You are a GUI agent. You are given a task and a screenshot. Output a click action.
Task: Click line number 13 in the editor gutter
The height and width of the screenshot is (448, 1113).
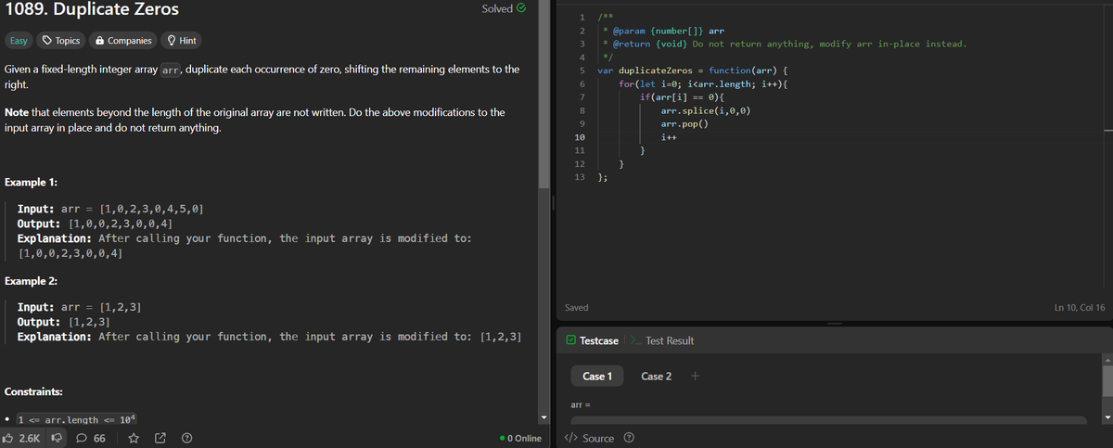pyautogui.click(x=580, y=176)
